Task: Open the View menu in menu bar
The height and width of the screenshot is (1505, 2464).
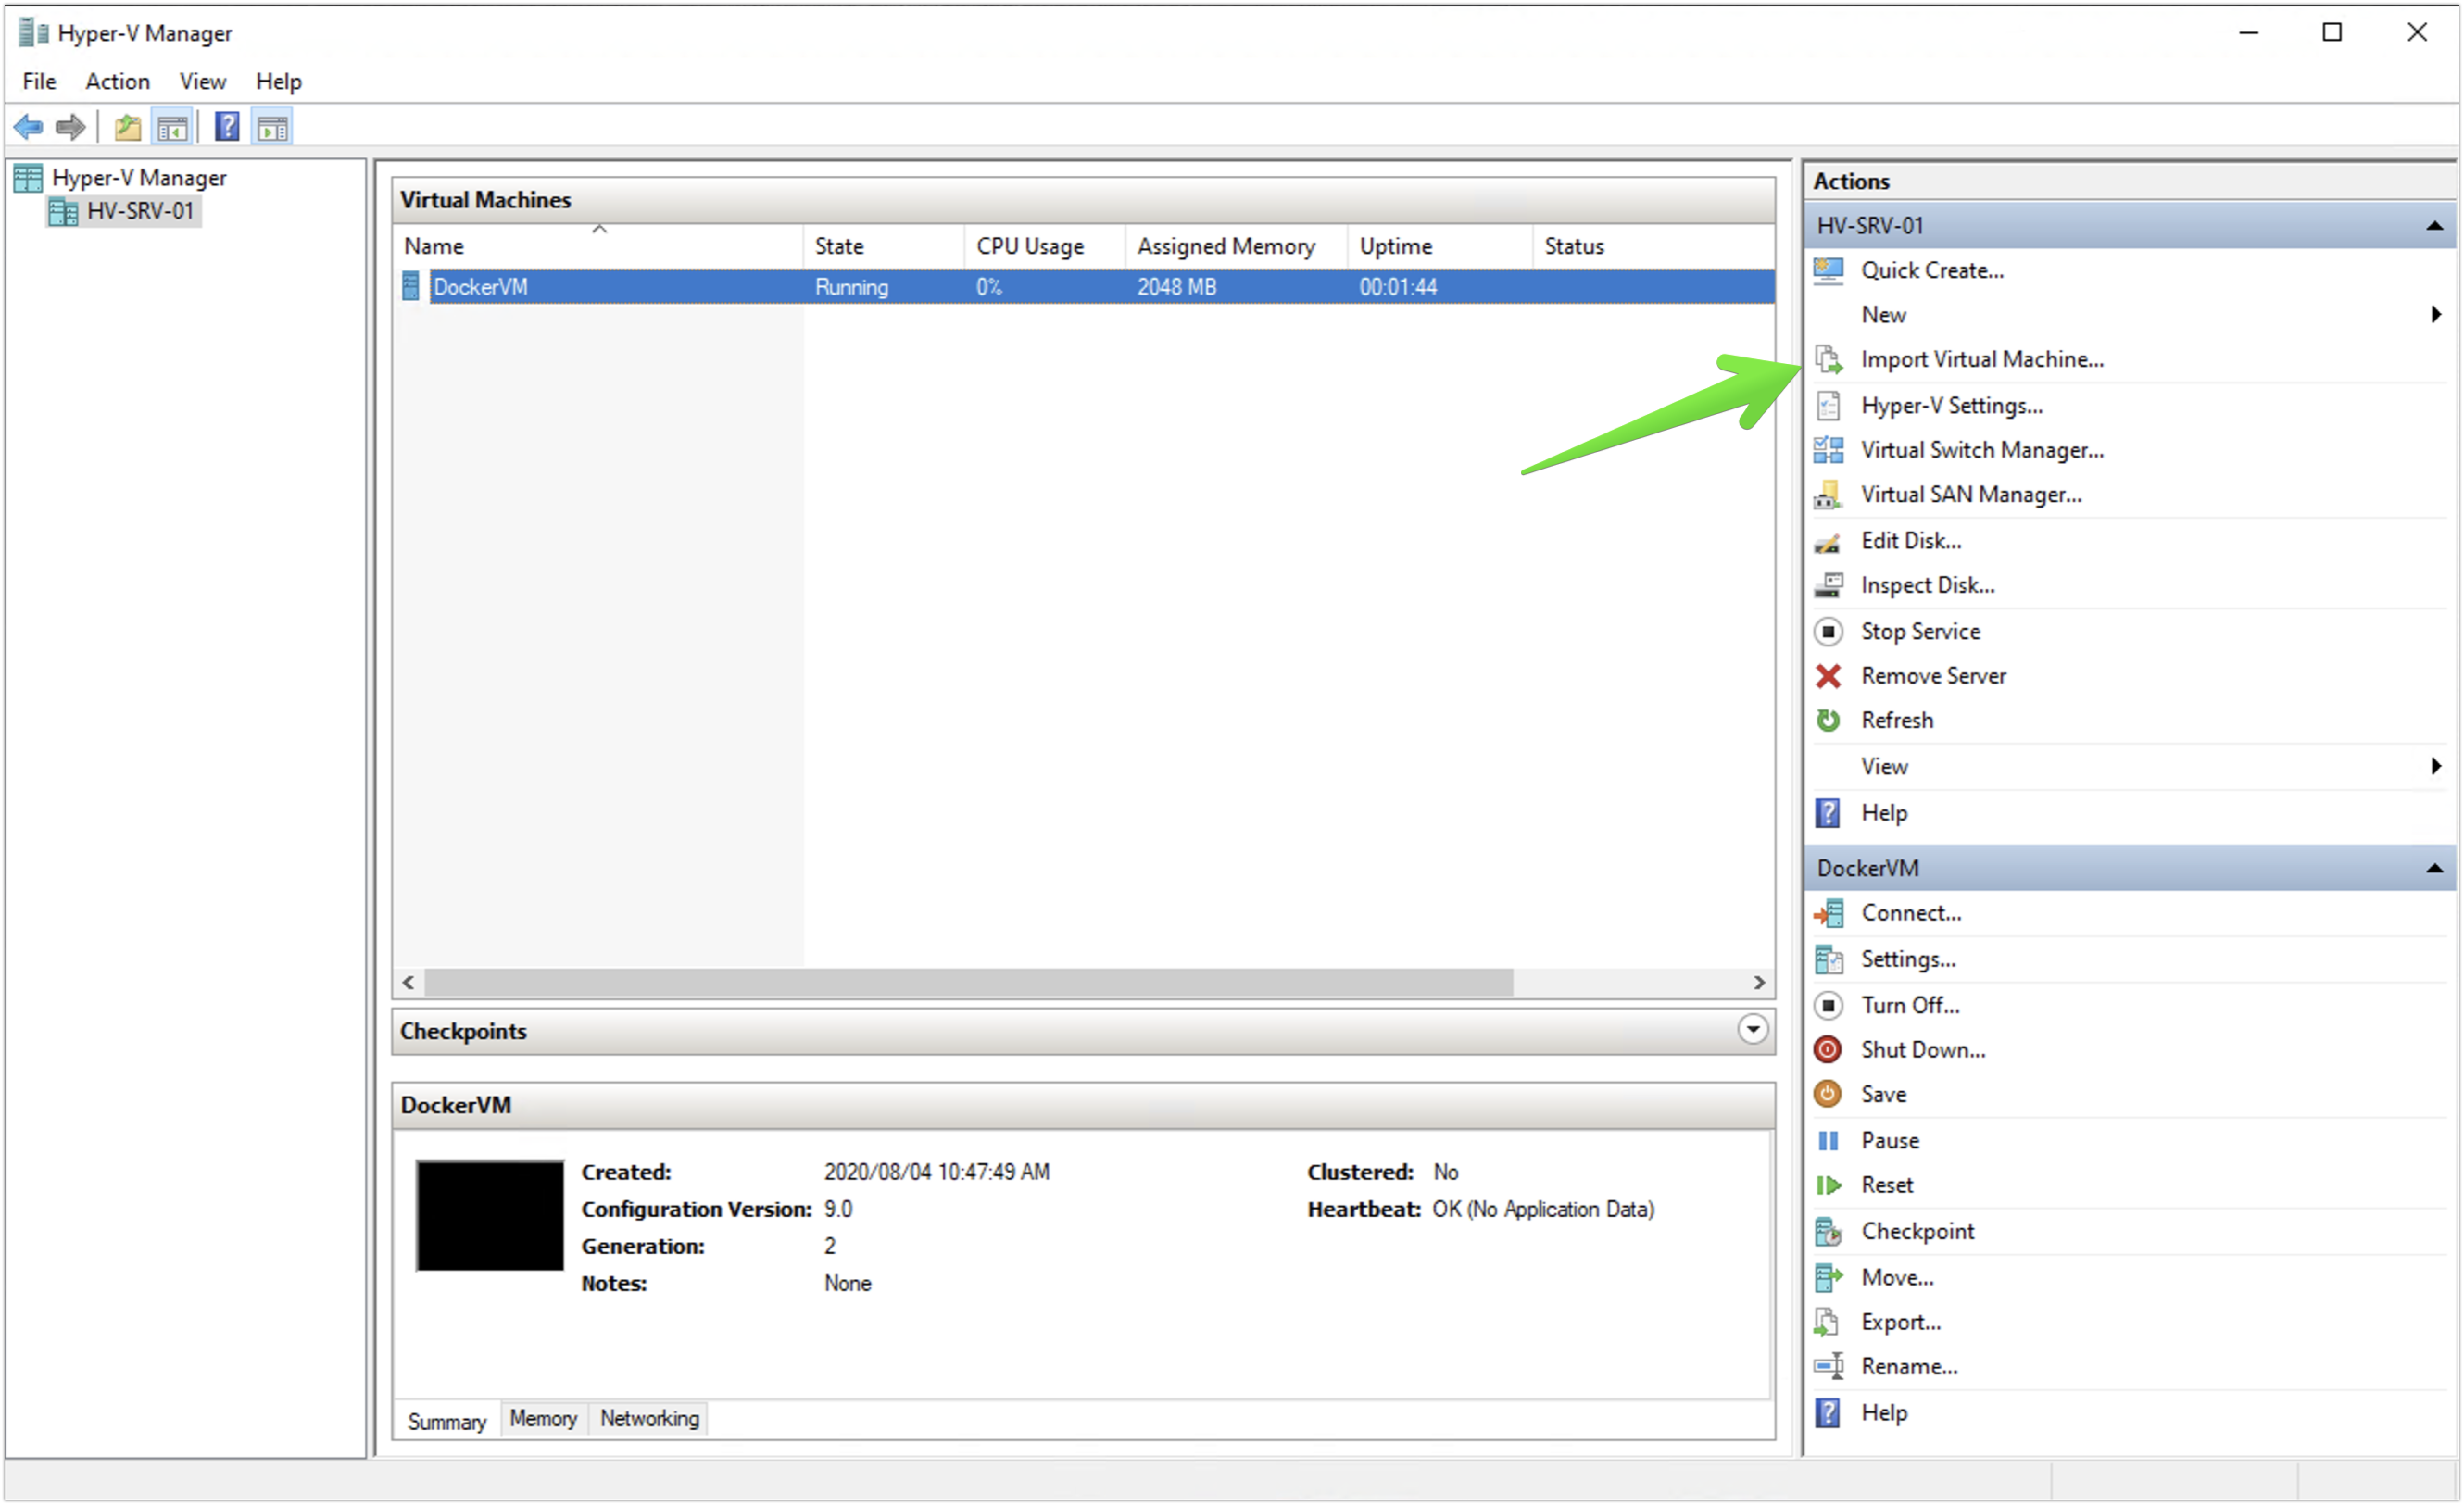Action: (202, 81)
